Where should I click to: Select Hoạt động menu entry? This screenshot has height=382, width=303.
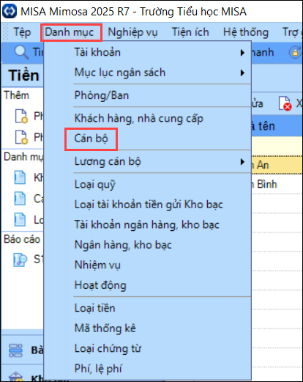tap(148, 285)
